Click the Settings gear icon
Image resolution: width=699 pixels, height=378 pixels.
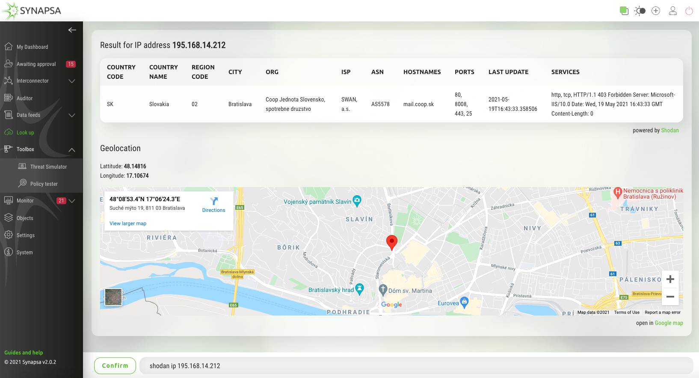pos(8,235)
